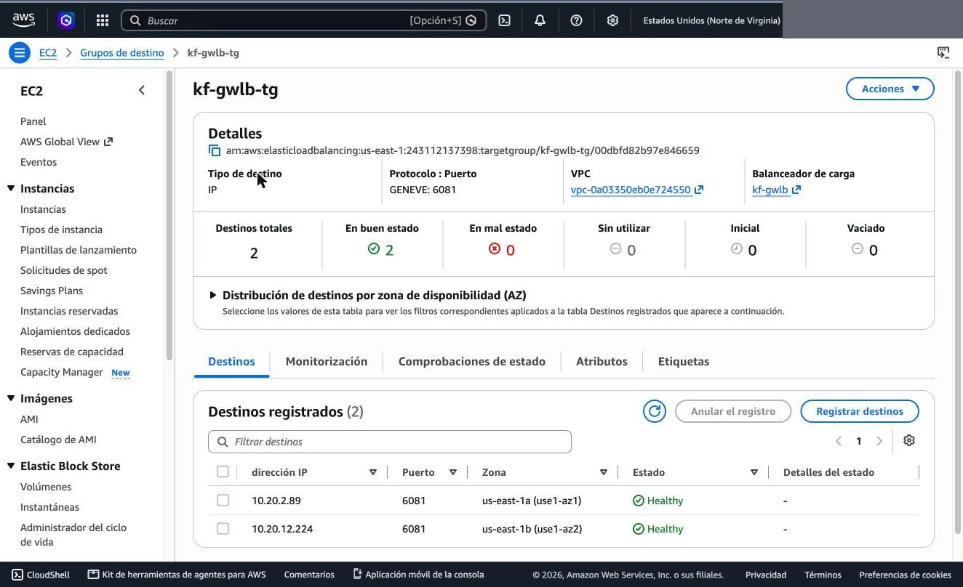Open the Amazon Q assistant icon
The width and height of the screenshot is (963, 587).
67,20
